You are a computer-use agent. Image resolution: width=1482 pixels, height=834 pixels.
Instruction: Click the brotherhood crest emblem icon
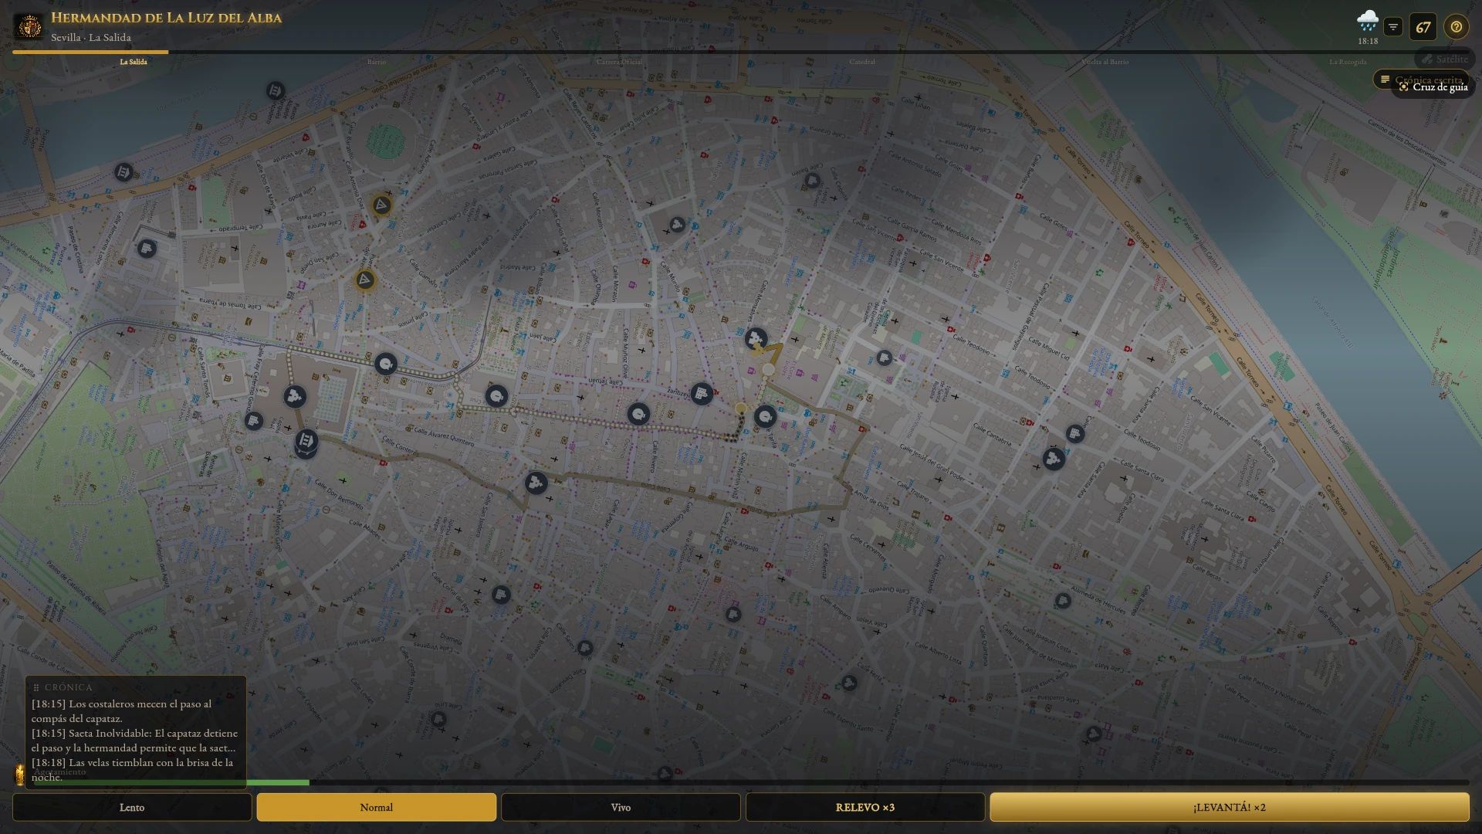point(30,27)
